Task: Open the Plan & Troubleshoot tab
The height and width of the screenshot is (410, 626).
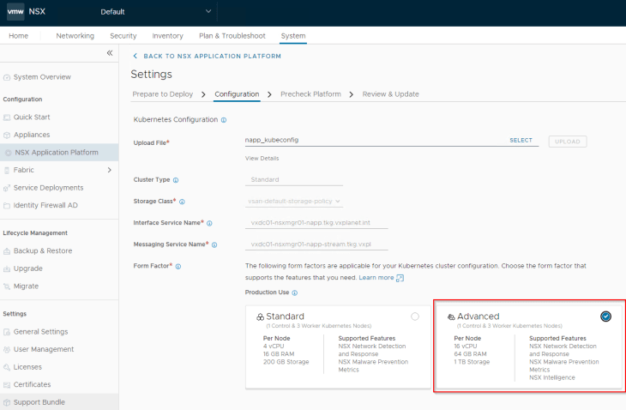Action: point(232,36)
